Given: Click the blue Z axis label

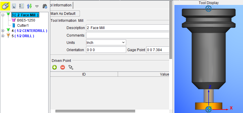Looking at the screenshot, I should coord(210,87).
